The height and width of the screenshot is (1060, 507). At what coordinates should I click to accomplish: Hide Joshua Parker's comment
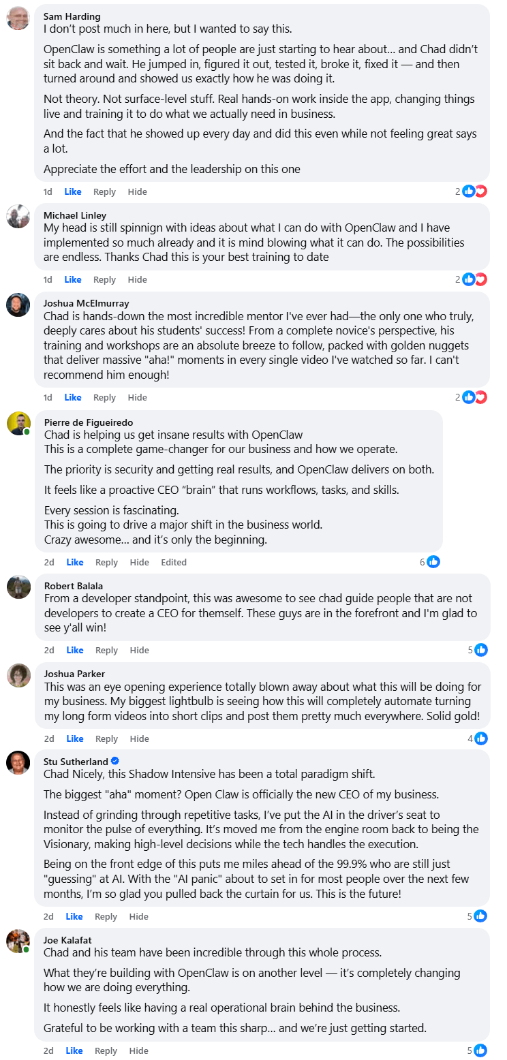pos(140,739)
